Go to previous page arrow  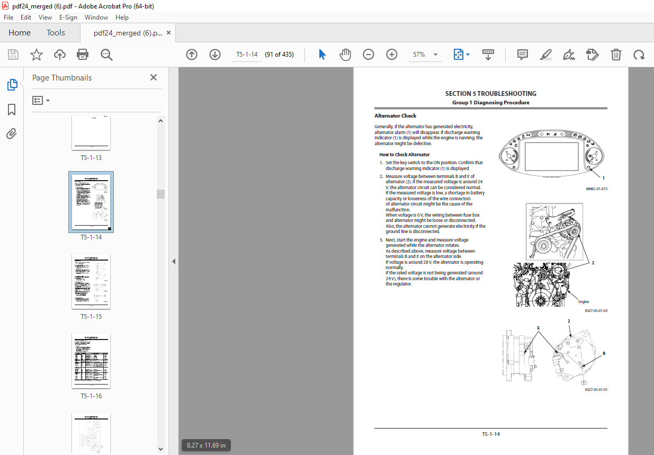point(192,55)
